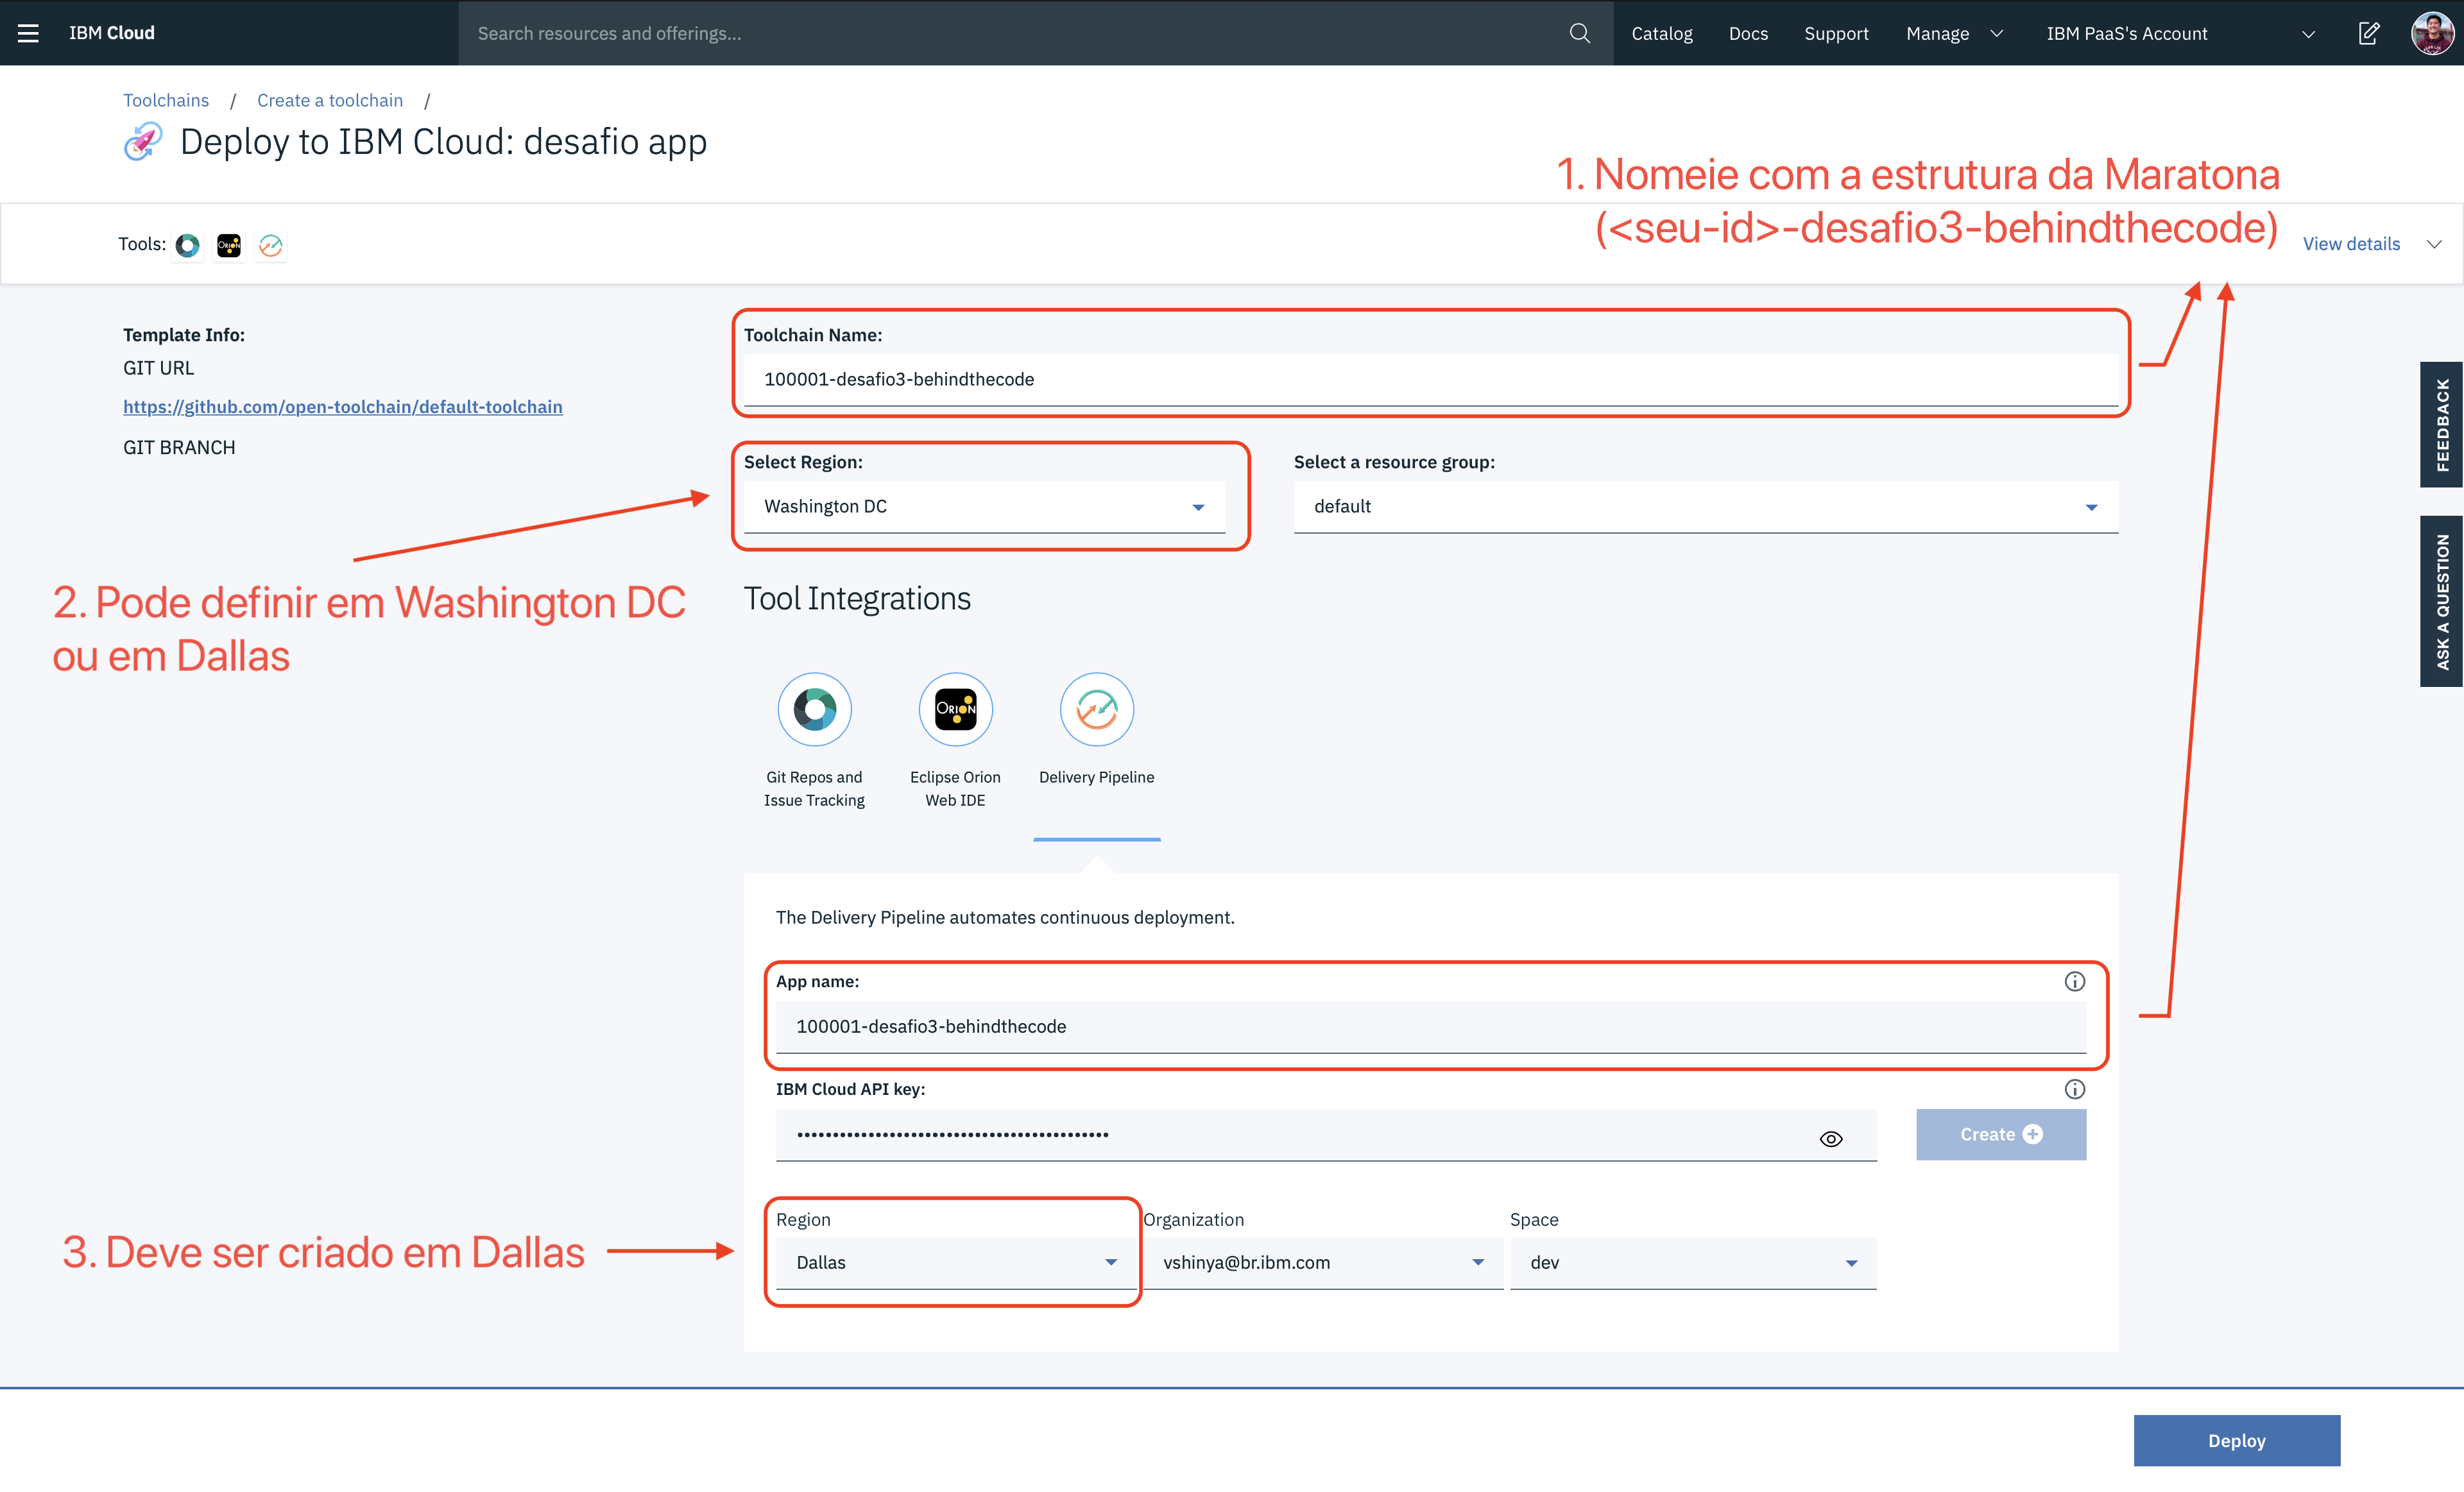Open the pipeline Region Dallas dropdown

pos(955,1262)
